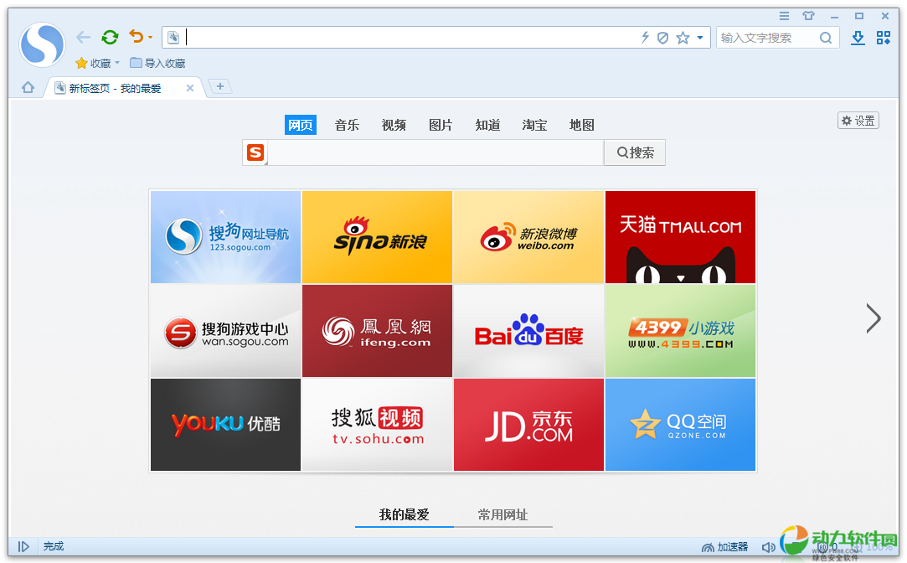Select the 图片 search category
This screenshot has height=563, width=907.
coord(441,125)
